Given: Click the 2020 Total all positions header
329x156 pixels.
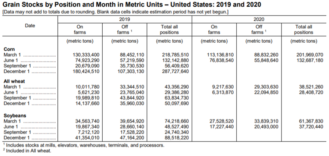Looking at the screenshot, I should [x=304, y=29].
